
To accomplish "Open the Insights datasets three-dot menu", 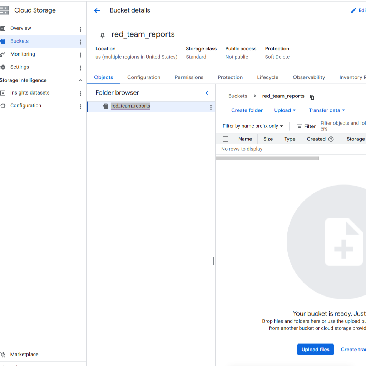I will (81, 93).
